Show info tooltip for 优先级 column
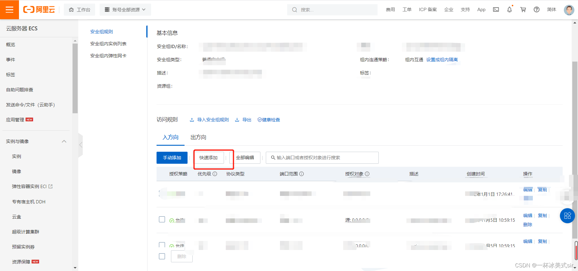The height and width of the screenshot is (271, 578). tap(215, 174)
